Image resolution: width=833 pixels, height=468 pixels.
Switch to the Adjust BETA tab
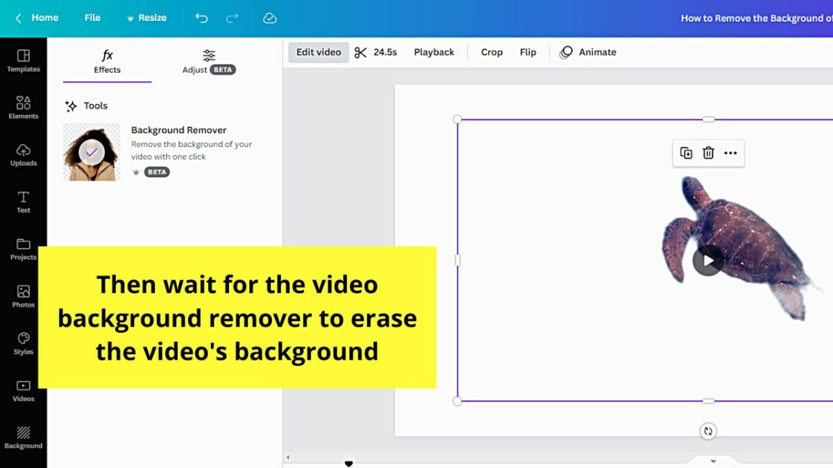208,62
